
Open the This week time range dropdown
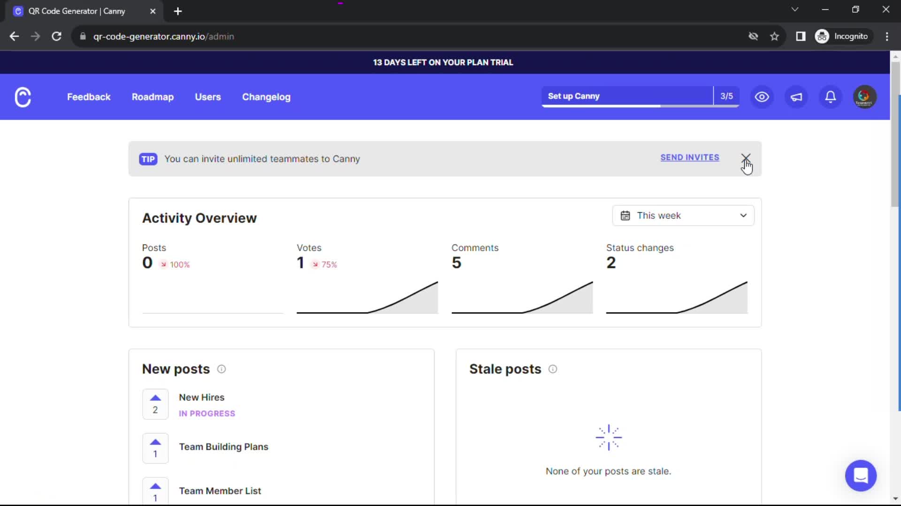tap(683, 216)
